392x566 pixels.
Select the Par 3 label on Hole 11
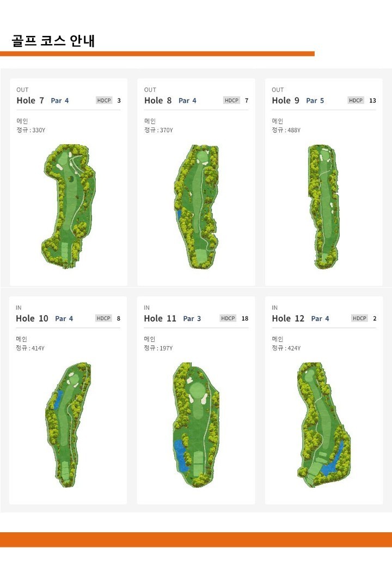tap(192, 319)
